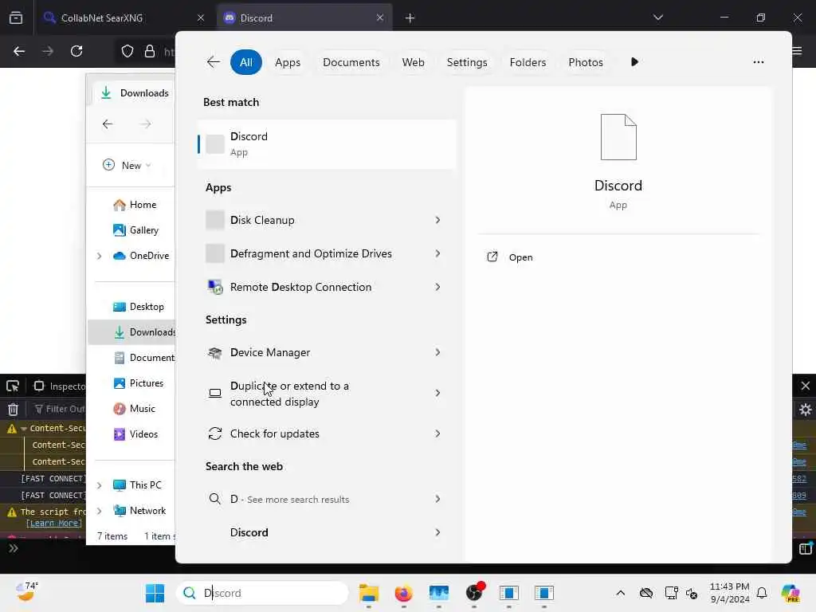Show more search filters arrow
816x612 pixels.
(634, 62)
